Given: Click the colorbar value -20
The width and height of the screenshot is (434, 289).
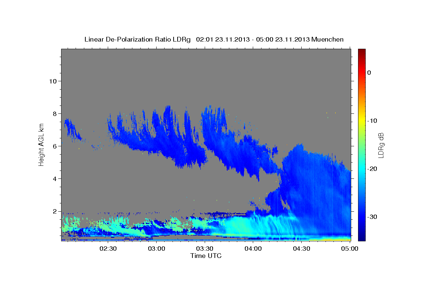Looking at the screenshot, I should (373, 169).
